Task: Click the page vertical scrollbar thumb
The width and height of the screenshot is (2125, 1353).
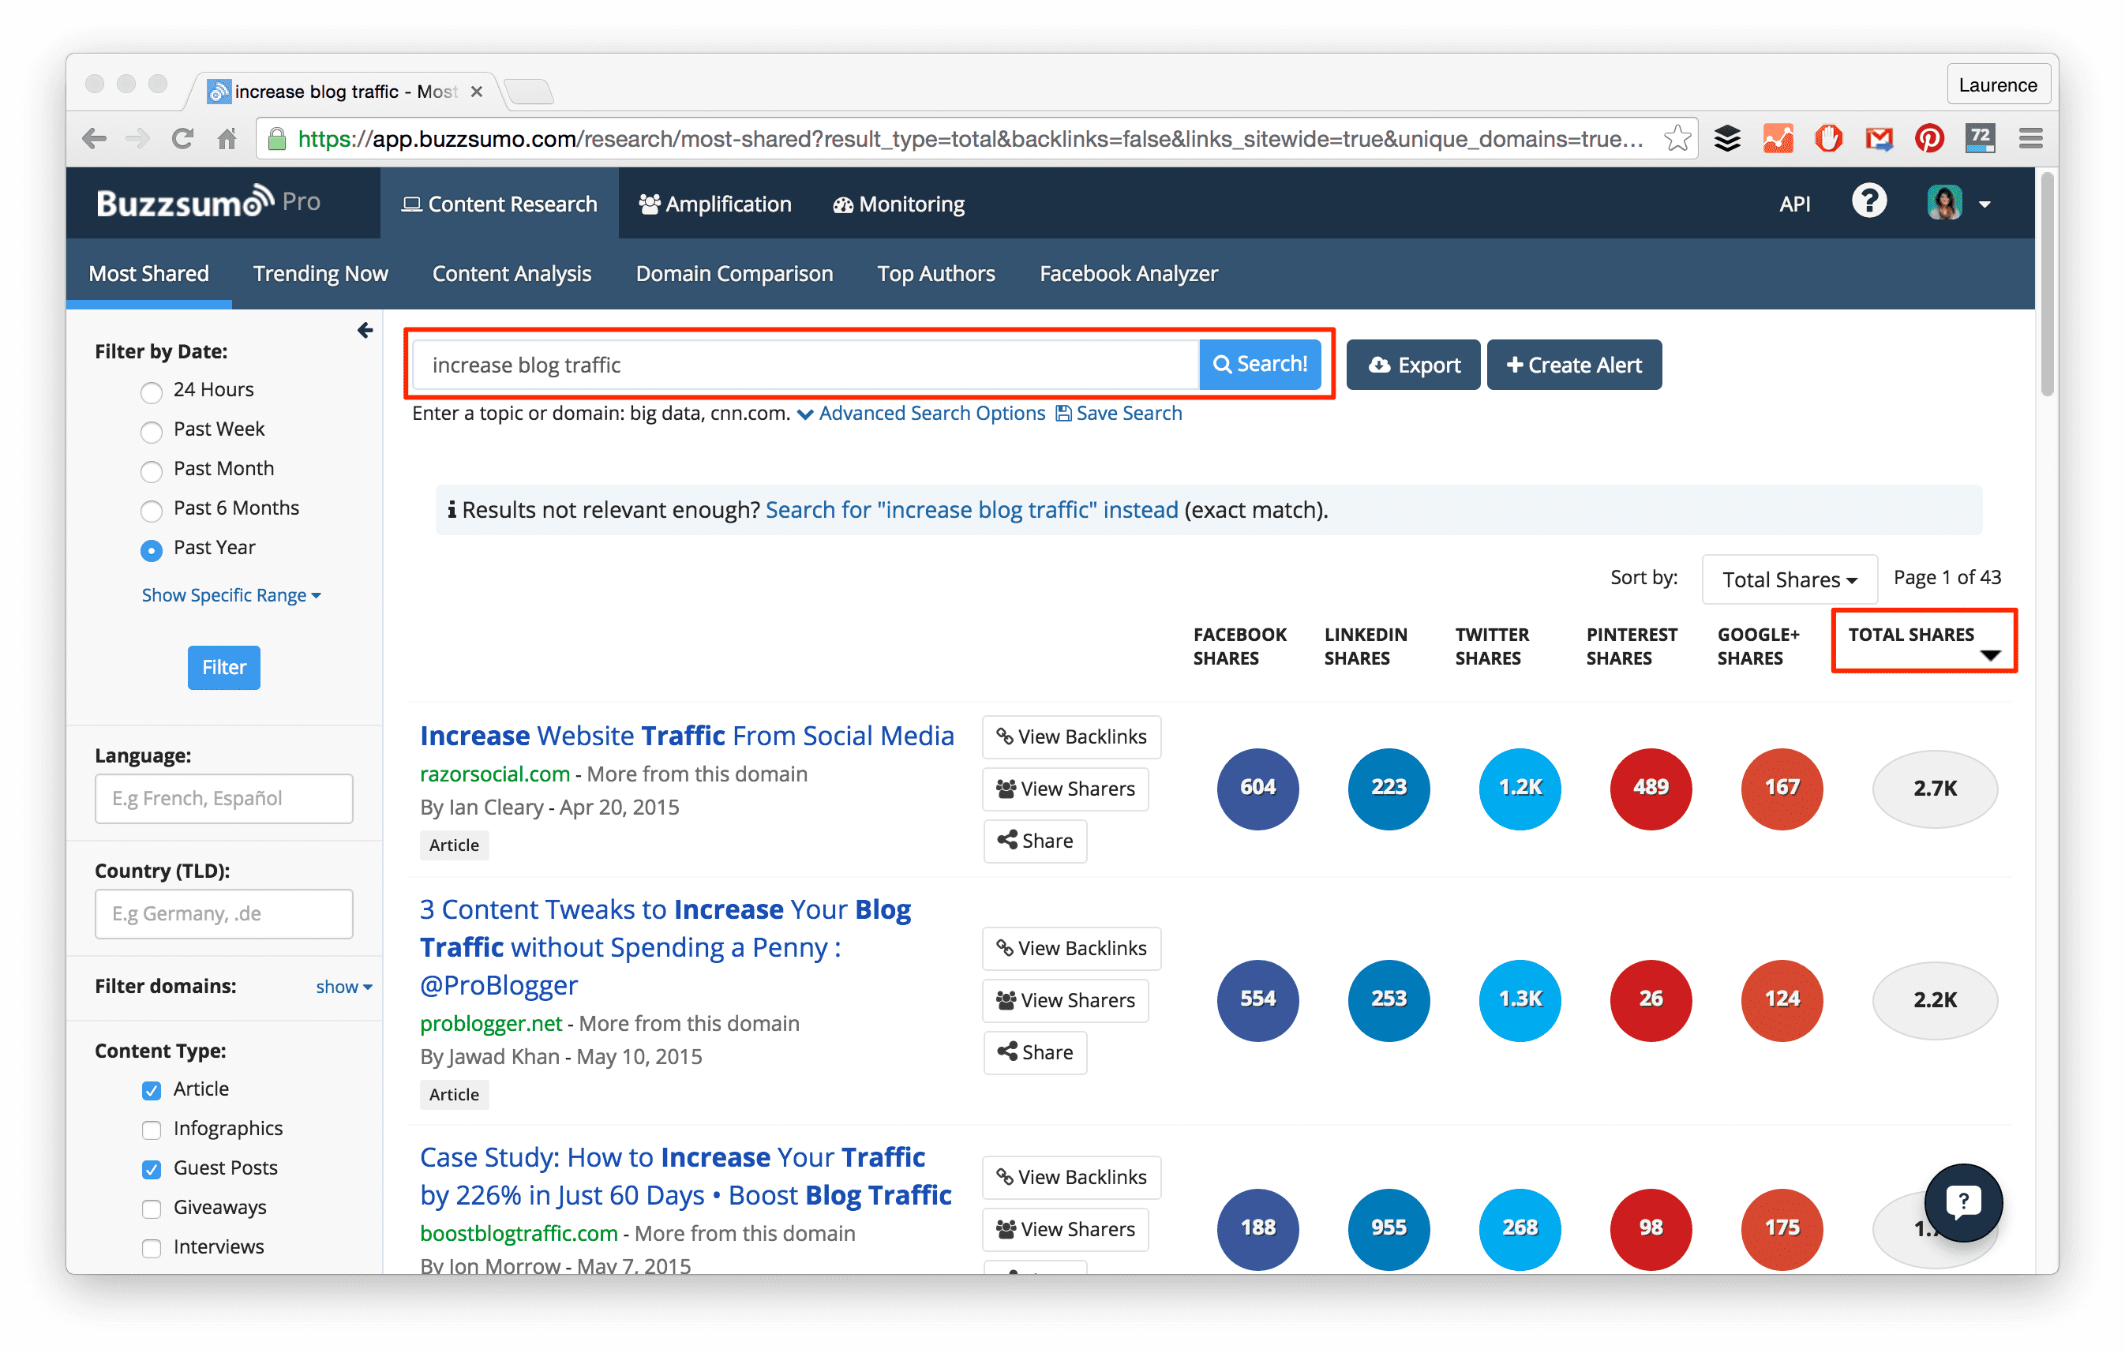Action: click(x=2048, y=283)
